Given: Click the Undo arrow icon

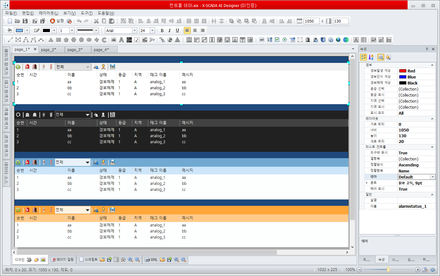Looking at the screenshot, I should point(79,21).
